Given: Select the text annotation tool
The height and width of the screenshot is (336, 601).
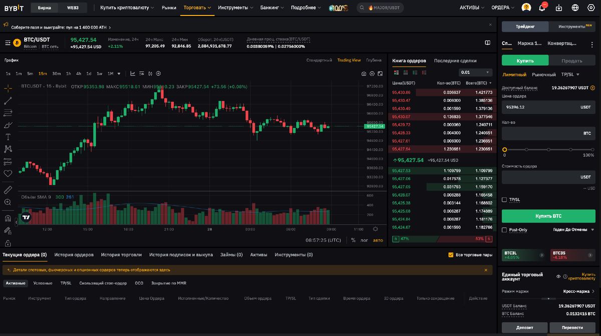Looking at the screenshot, I should click(x=8, y=137).
